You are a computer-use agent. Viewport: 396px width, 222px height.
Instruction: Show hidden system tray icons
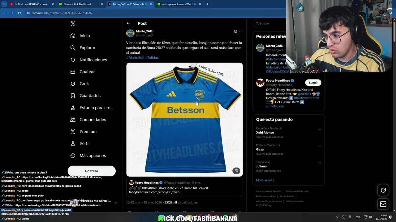(x=337, y=217)
